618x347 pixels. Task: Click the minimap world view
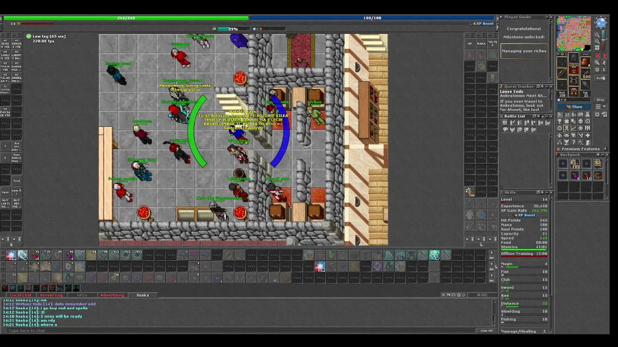574,33
